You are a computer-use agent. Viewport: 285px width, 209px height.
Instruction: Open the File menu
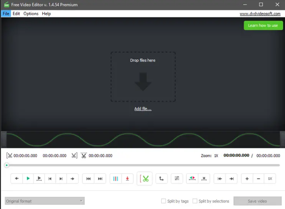(6, 13)
